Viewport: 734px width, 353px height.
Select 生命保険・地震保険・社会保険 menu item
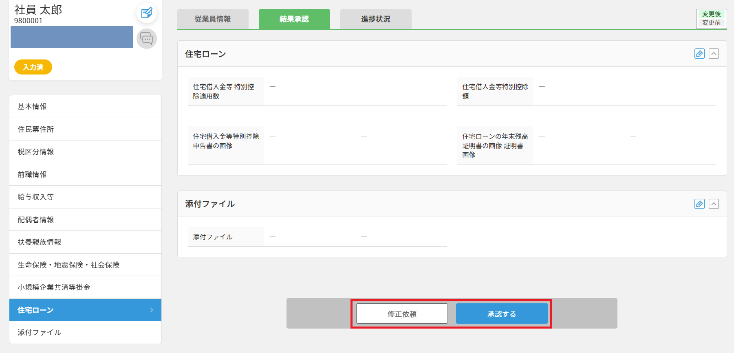(x=85, y=265)
